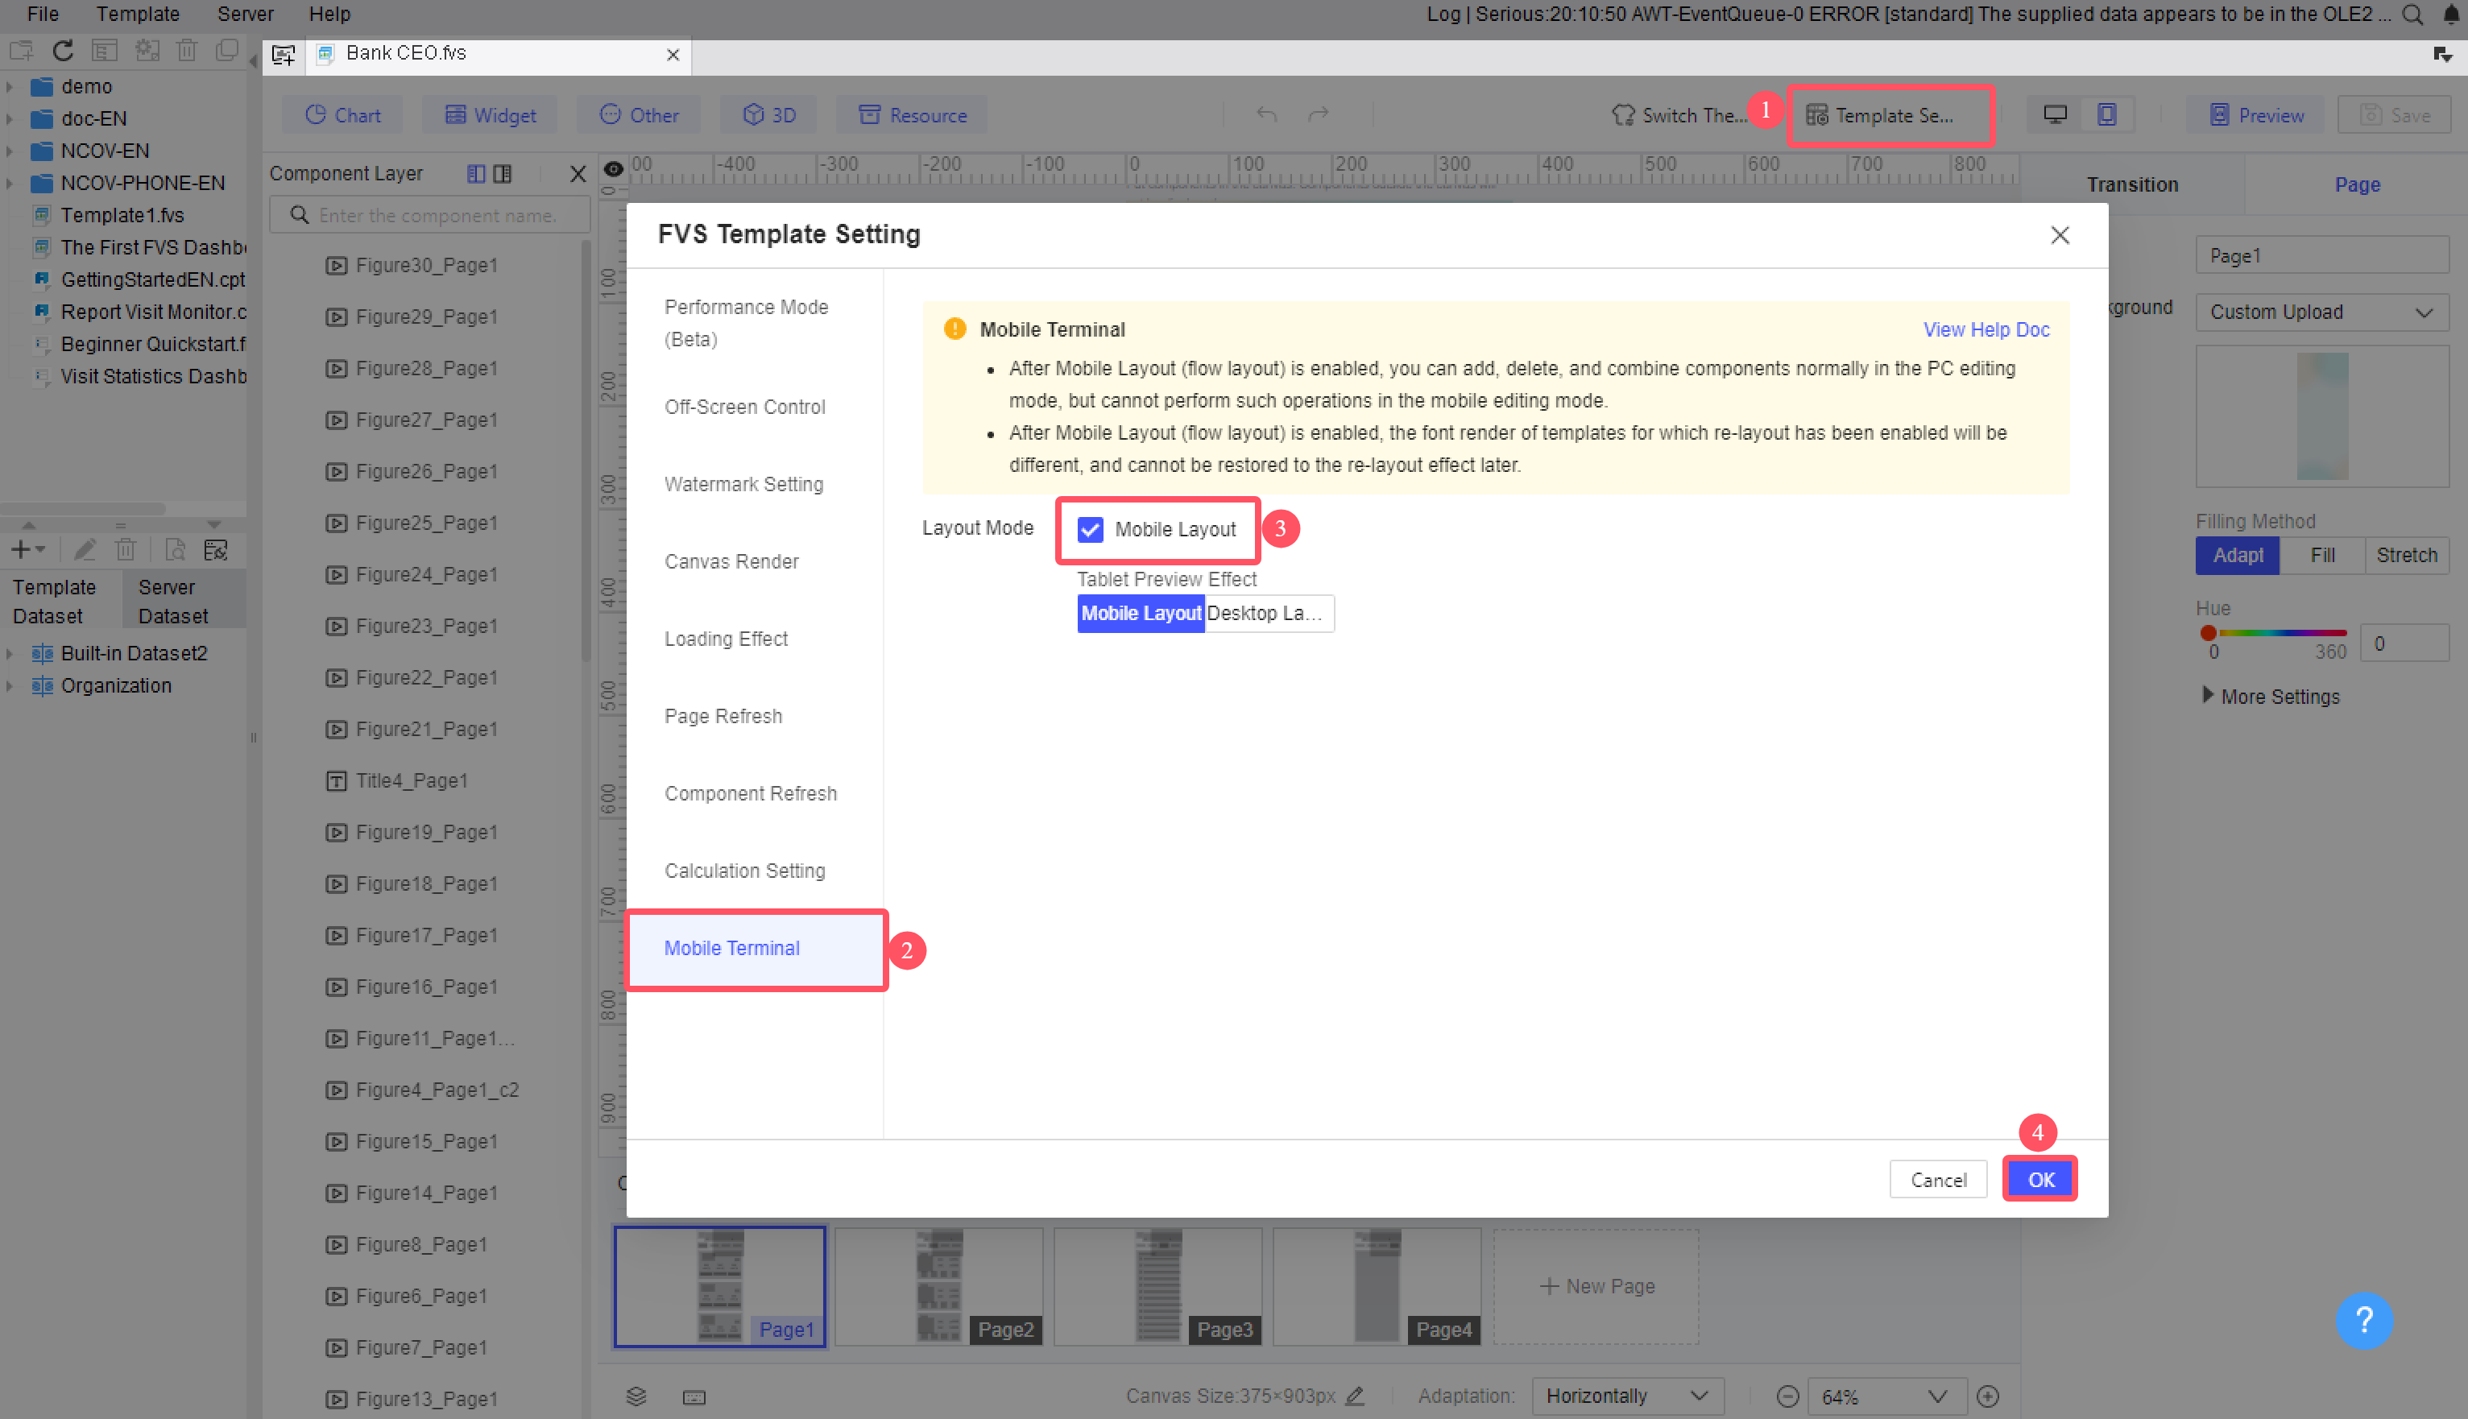Expand the Built-in Dataset2 tree node
This screenshot has height=1419, width=2468.
point(10,653)
